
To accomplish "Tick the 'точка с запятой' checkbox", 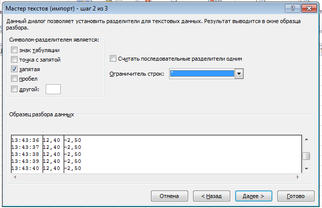I will coord(14,60).
